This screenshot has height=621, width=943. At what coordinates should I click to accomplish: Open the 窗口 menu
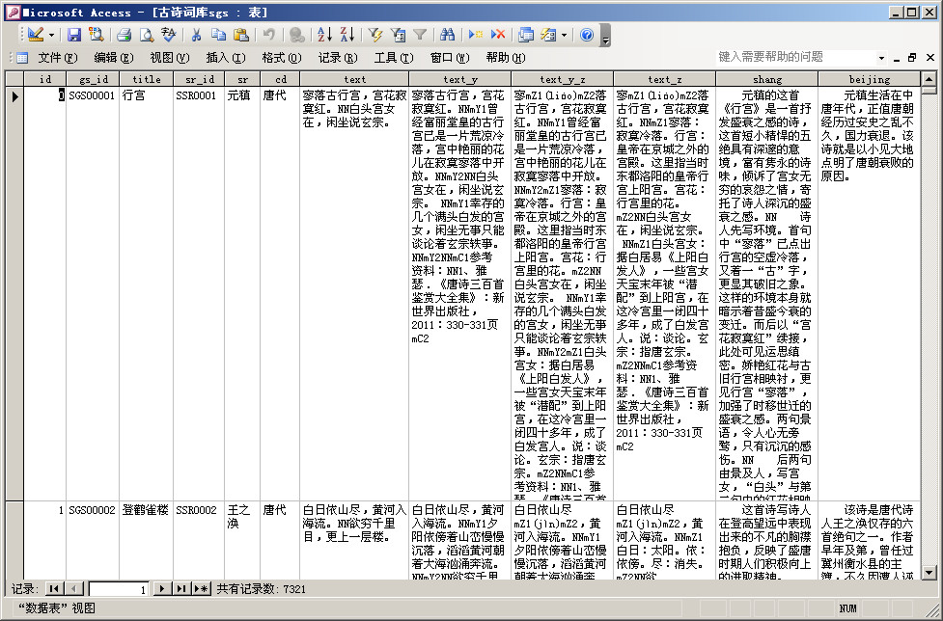[449, 58]
